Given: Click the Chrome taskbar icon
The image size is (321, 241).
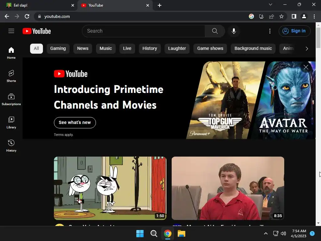Looking at the screenshot, I should pos(167,233).
